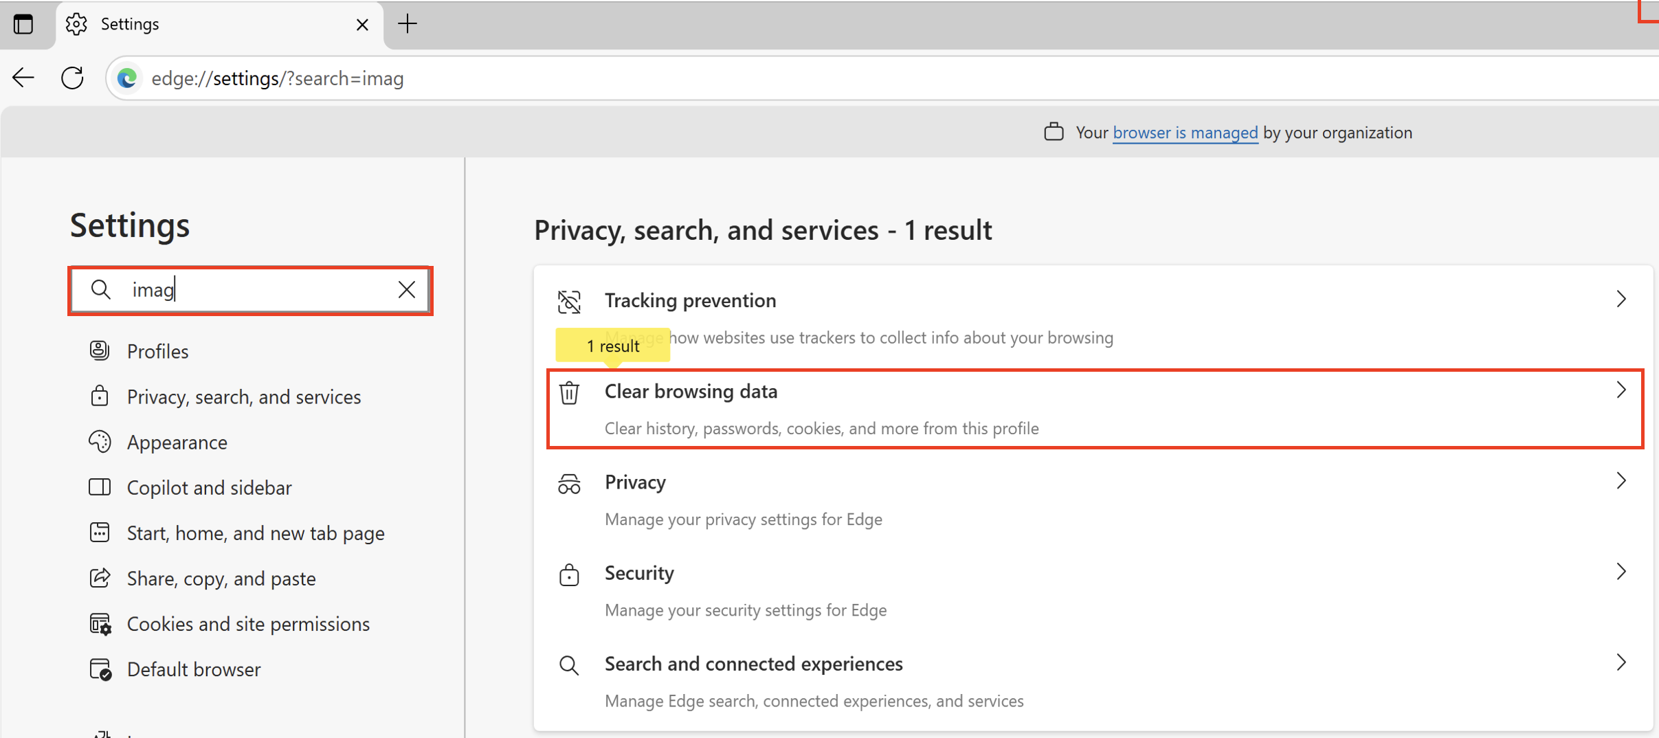Click the address bar URL text
The width and height of the screenshot is (1659, 738).
pyautogui.click(x=278, y=78)
